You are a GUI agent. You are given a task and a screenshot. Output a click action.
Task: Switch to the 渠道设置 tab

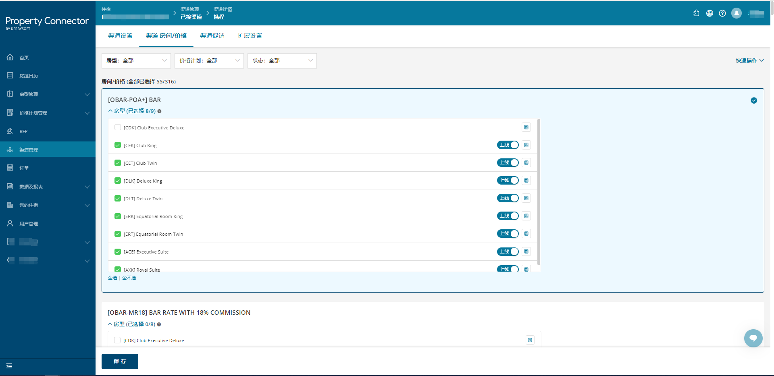coord(120,36)
